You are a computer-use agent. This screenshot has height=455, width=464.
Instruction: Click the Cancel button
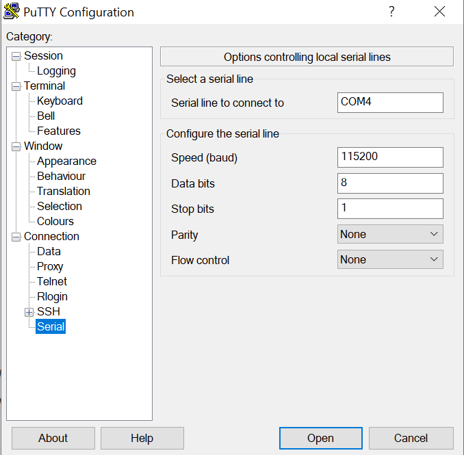click(x=411, y=438)
